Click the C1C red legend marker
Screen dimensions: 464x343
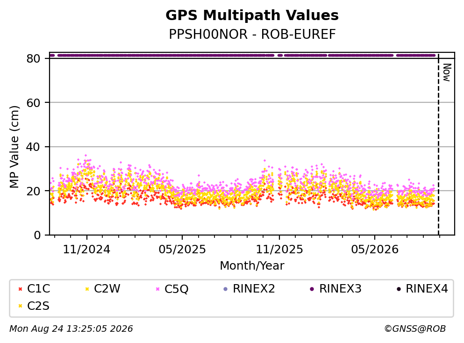[20, 289]
